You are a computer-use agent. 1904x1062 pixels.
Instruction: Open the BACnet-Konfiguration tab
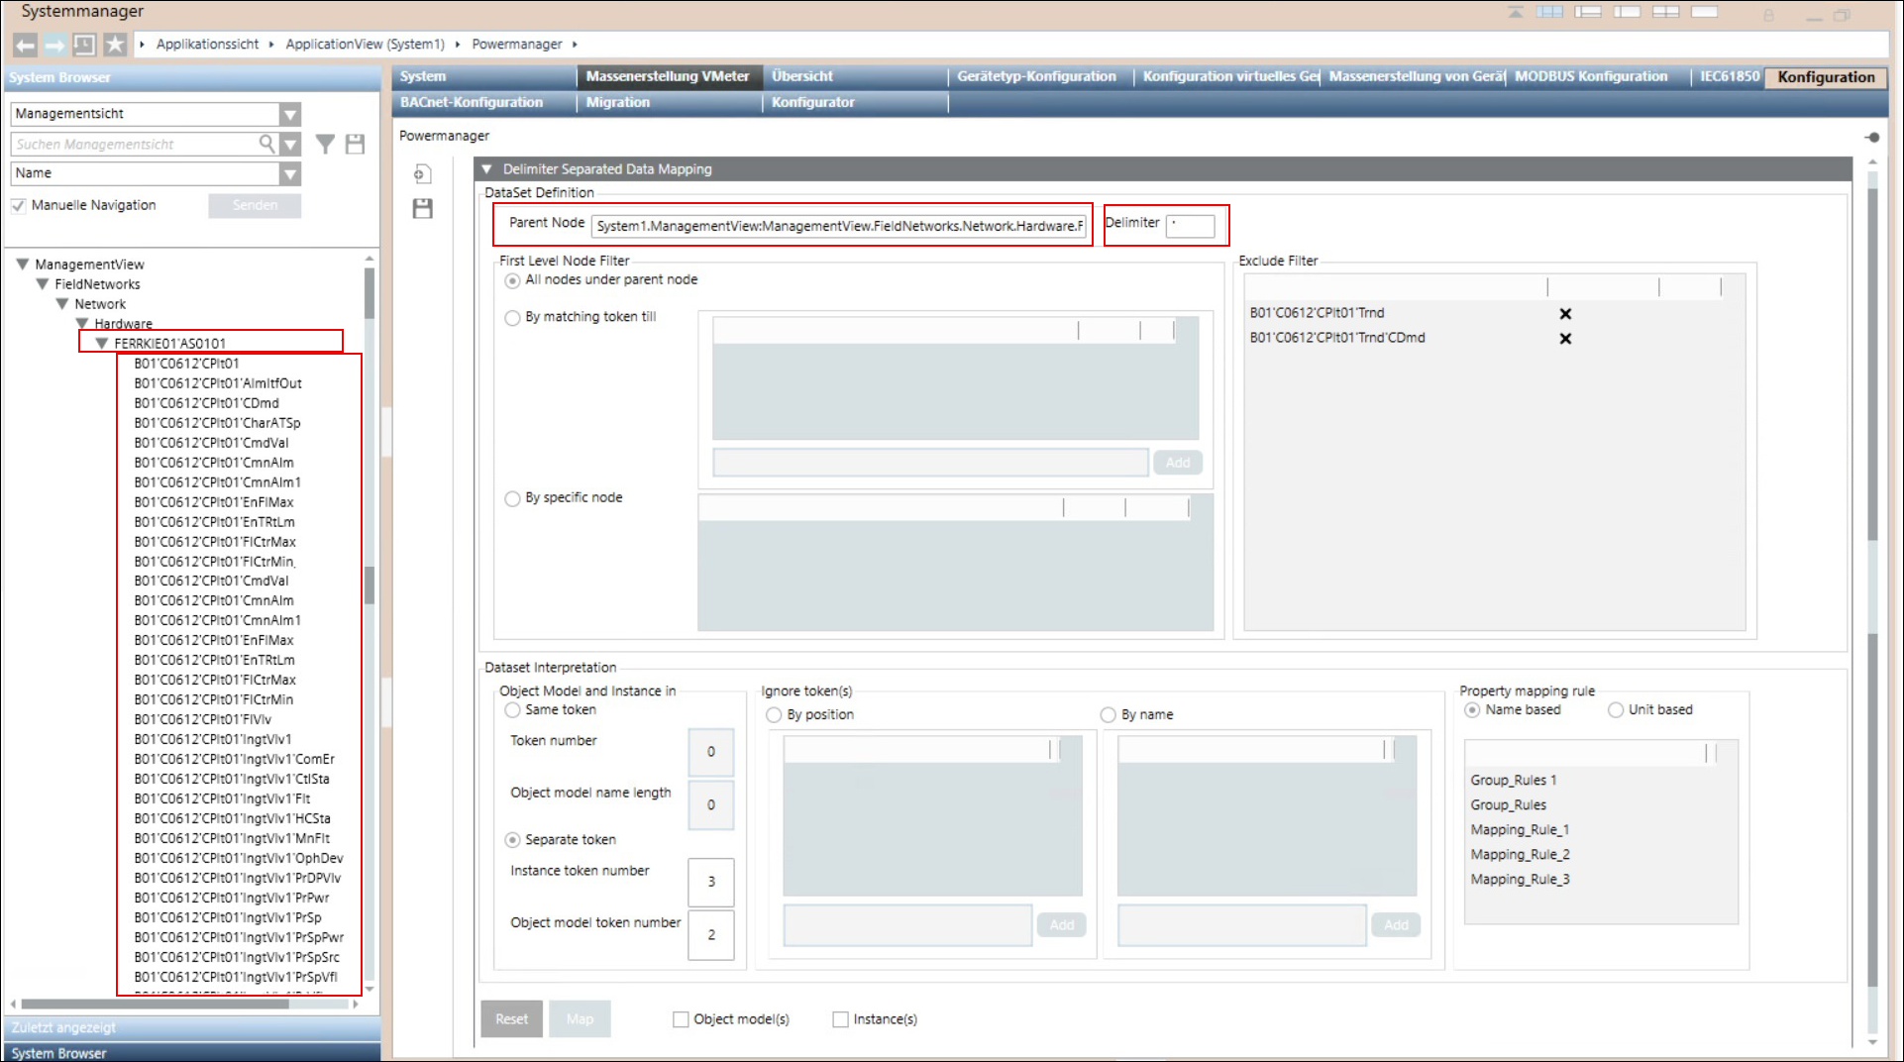(x=472, y=102)
